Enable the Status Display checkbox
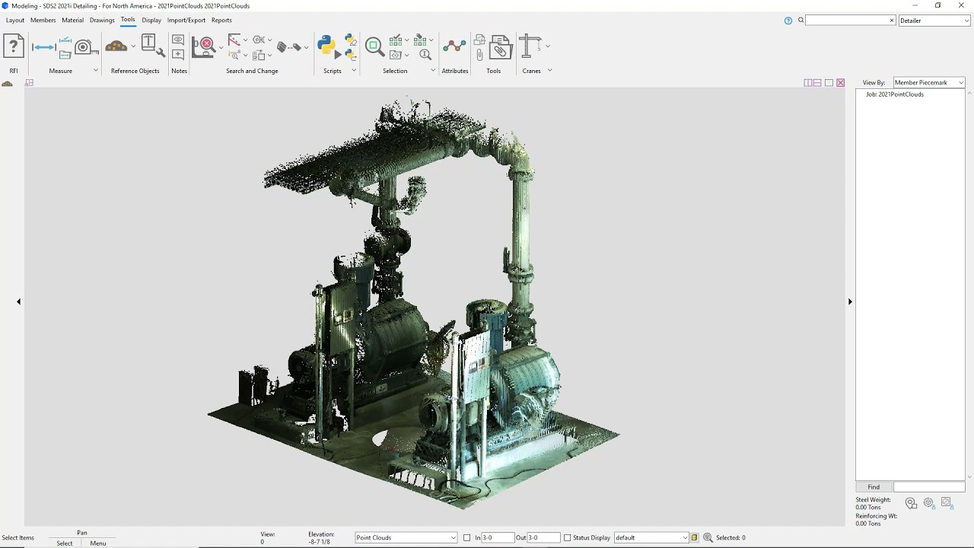Viewport: 974px width, 548px height. click(x=568, y=538)
